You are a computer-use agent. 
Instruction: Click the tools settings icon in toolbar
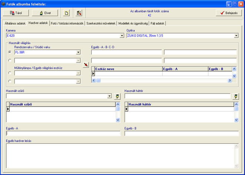(x=79, y=13)
